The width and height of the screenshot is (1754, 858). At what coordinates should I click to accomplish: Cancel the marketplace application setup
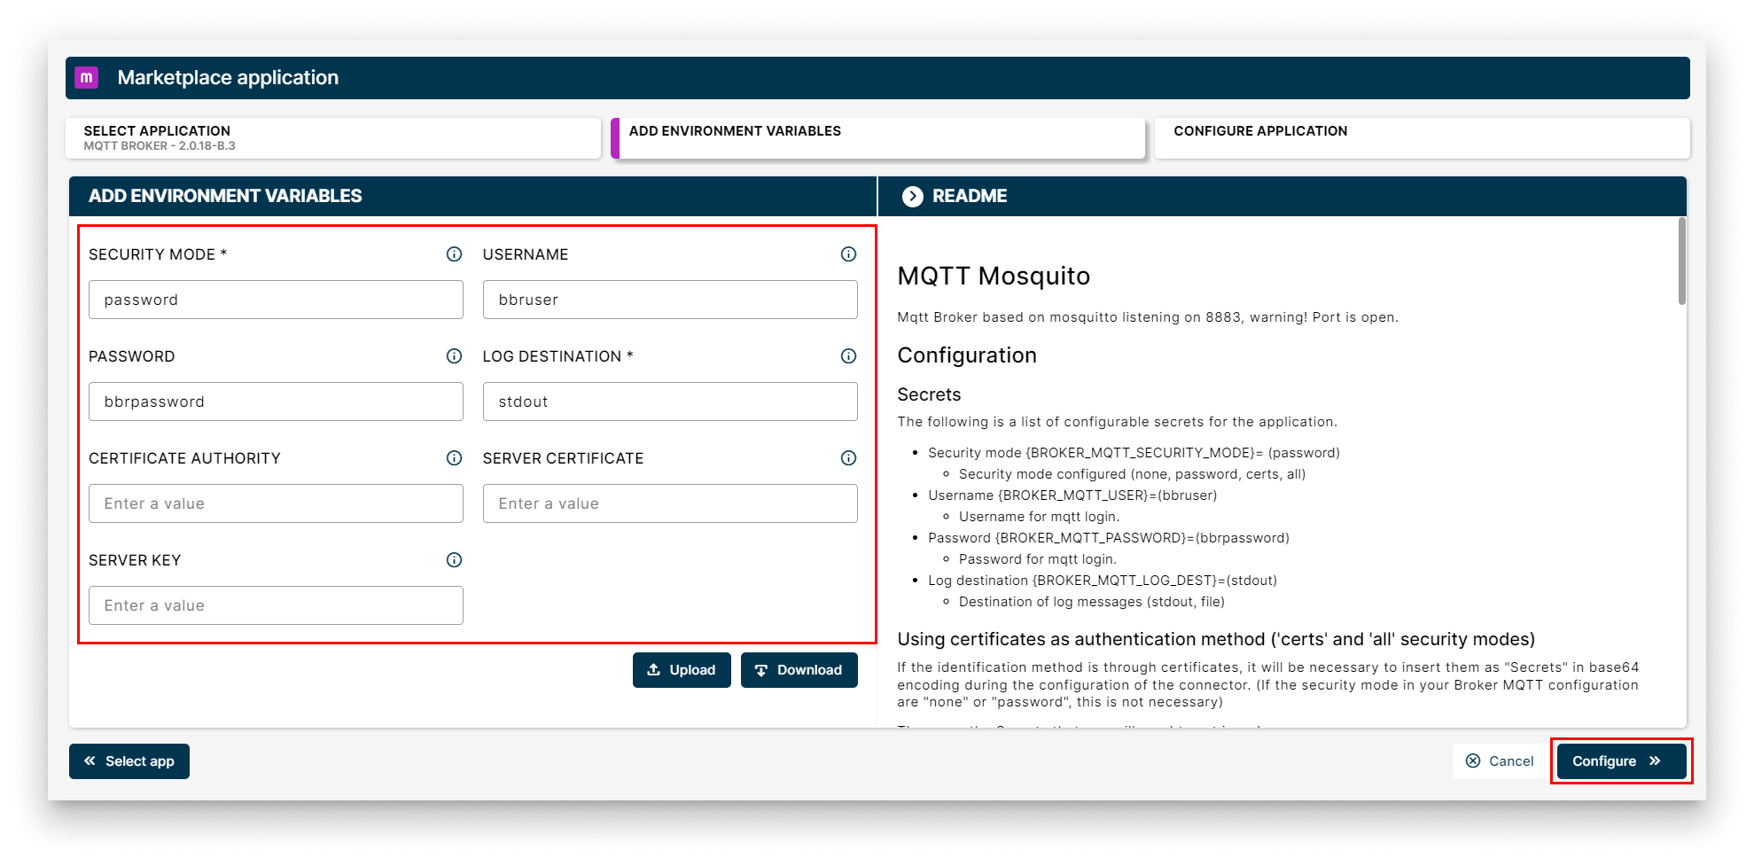1500,761
